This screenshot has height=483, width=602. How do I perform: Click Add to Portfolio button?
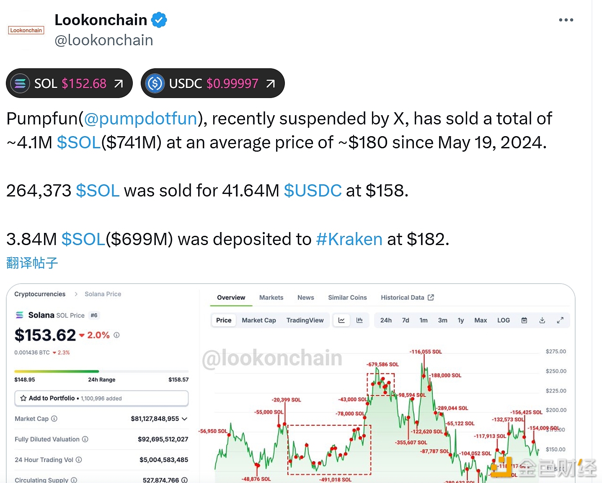pos(101,398)
